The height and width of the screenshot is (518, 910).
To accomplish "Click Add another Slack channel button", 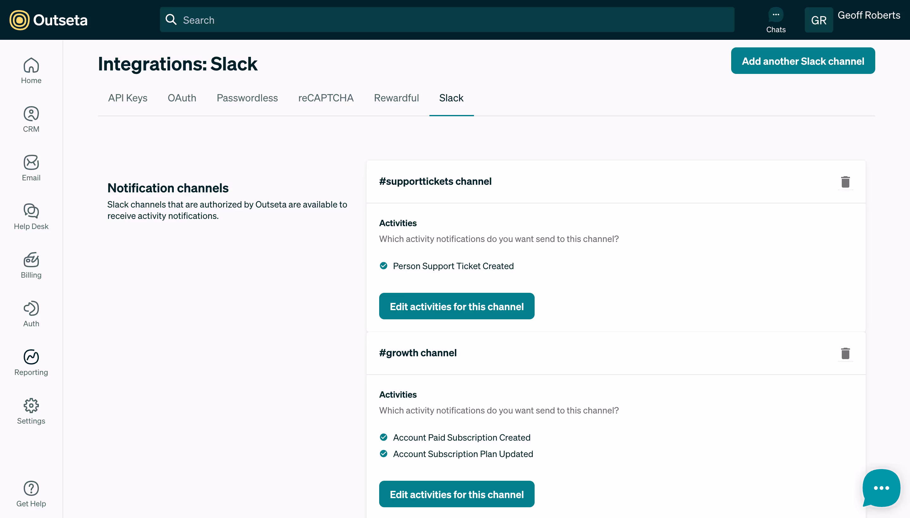I will [x=803, y=61].
